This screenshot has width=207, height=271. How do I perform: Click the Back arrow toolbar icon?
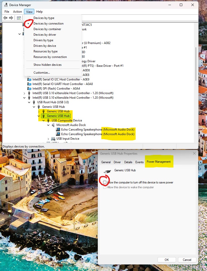(5, 18)
